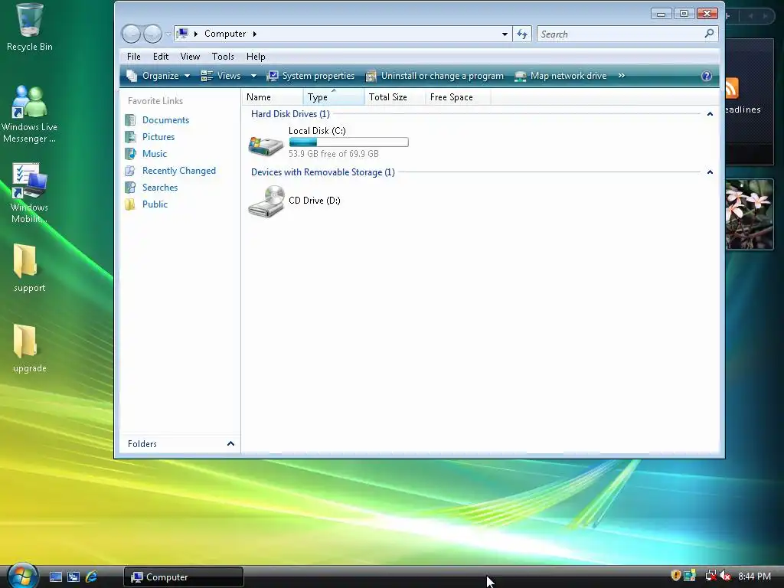Screen dimensions: 784x588
Task: Click the security shield tray icon
Action: click(x=675, y=576)
